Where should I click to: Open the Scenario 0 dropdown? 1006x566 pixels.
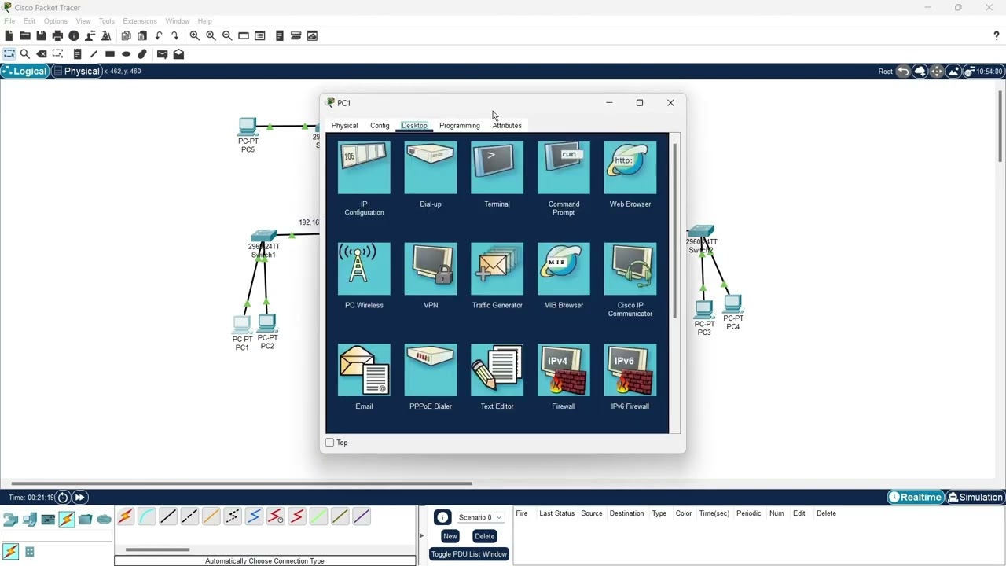pyautogui.click(x=480, y=517)
